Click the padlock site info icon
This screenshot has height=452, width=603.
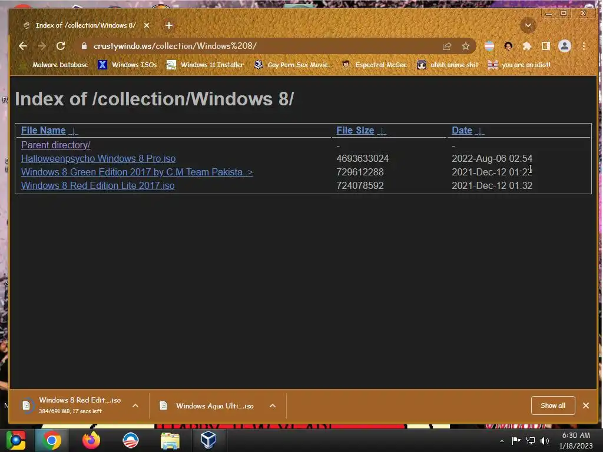pyautogui.click(x=84, y=46)
